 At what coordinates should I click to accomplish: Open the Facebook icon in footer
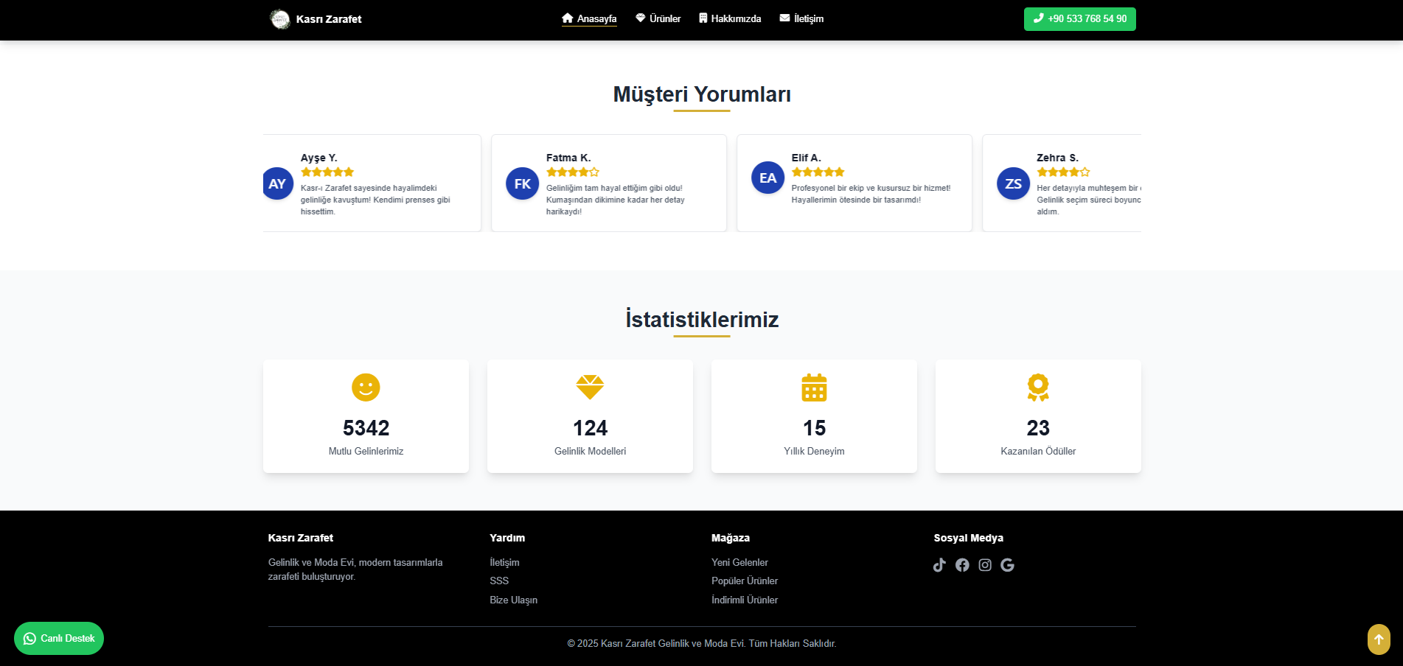click(962, 565)
